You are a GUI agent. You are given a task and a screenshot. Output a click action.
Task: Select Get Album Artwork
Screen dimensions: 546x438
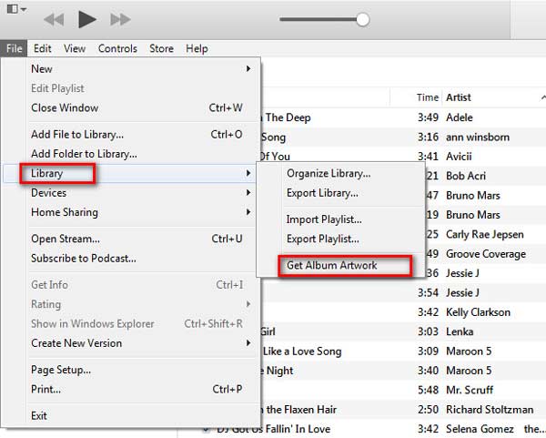331,266
